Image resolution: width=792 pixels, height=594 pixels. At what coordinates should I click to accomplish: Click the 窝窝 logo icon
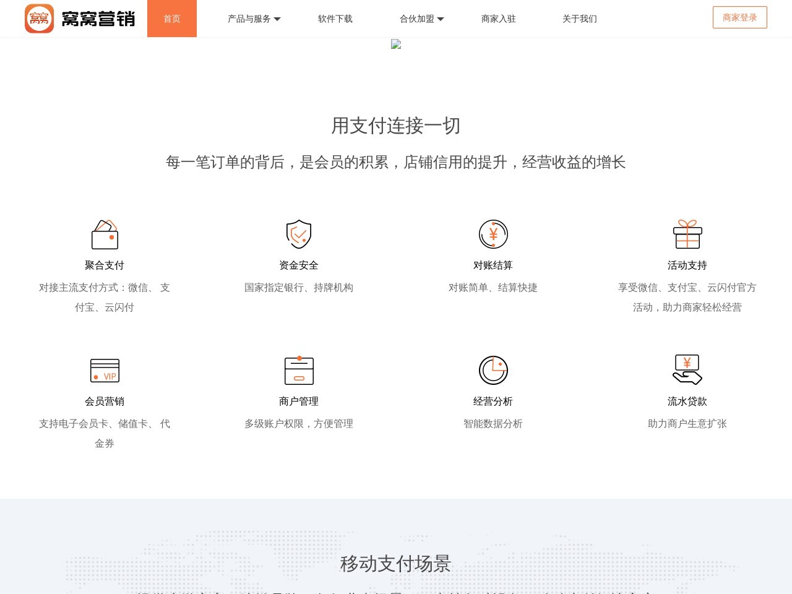click(40, 17)
